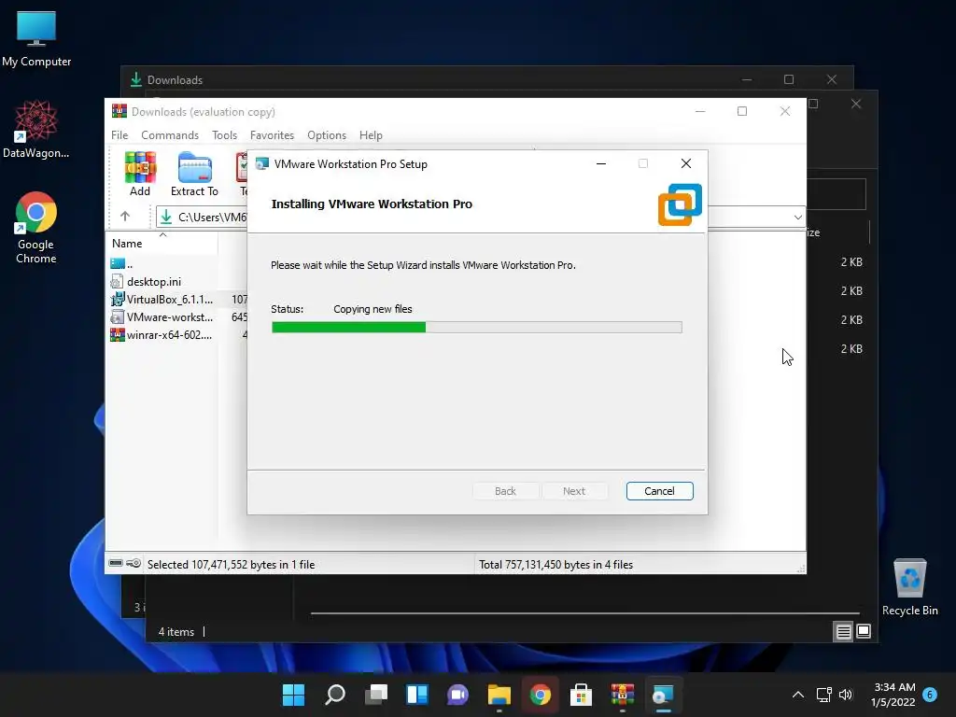Open the Widgets taskbar icon
Screen dimensions: 956x717
point(417,695)
